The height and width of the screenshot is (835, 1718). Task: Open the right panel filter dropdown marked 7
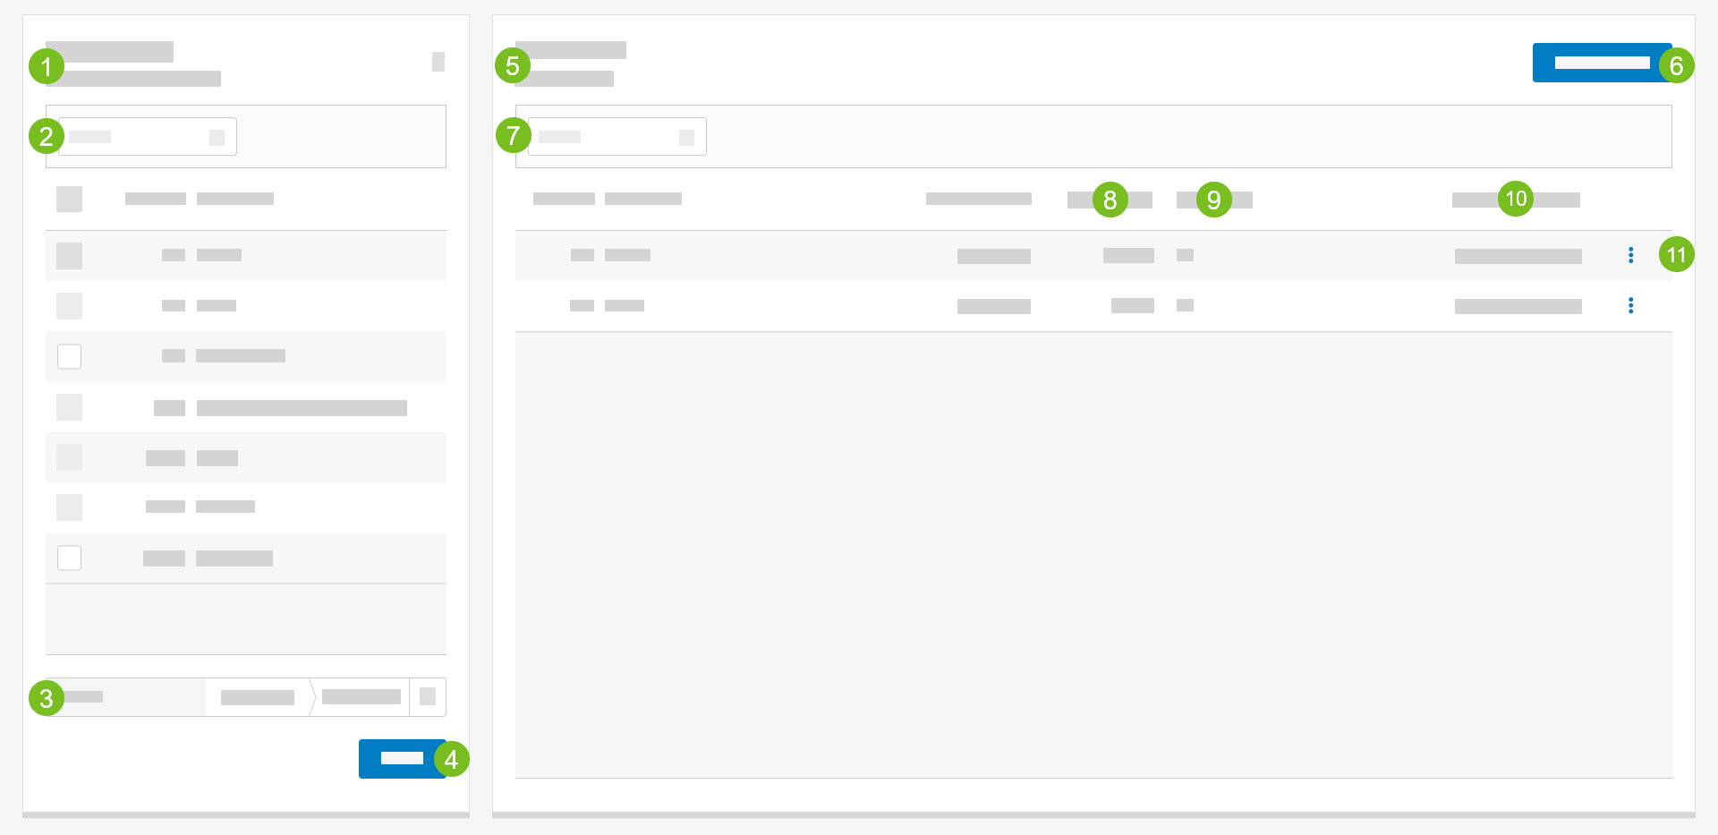[x=617, y=137]
